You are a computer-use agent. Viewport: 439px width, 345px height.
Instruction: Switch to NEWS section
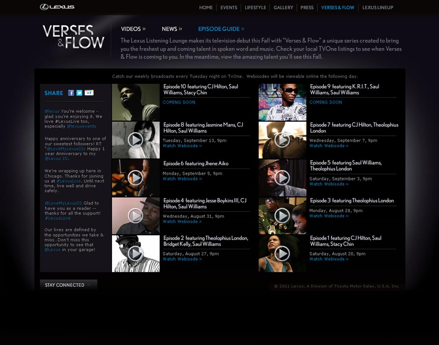click(172, 29)
